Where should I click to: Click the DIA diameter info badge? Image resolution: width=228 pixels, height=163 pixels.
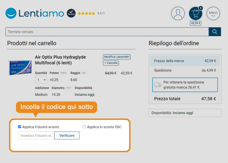69,88
